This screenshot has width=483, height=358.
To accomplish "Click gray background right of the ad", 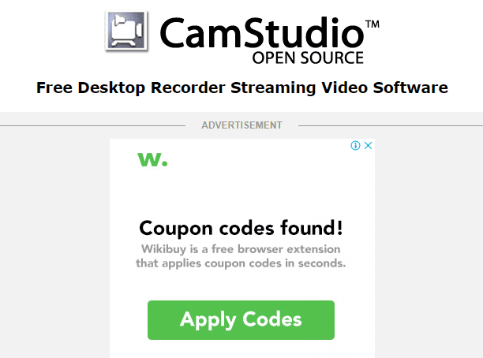I will tap(429, 240).
